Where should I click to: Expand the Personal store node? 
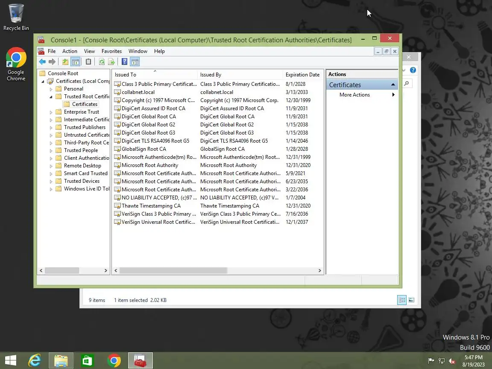click(x=51, y=89)
